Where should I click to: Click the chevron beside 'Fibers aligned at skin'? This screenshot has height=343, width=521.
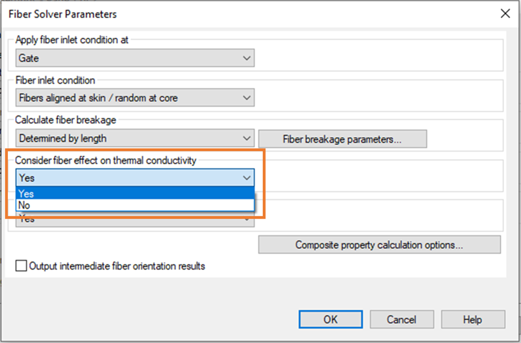[246, 98]
